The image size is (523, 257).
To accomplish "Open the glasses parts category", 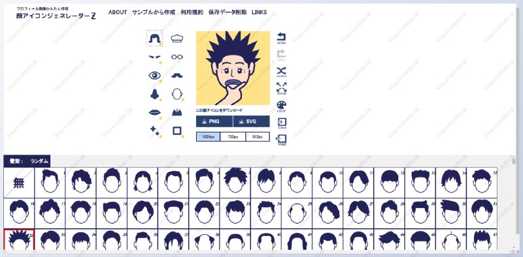I will tap(177, 57).
